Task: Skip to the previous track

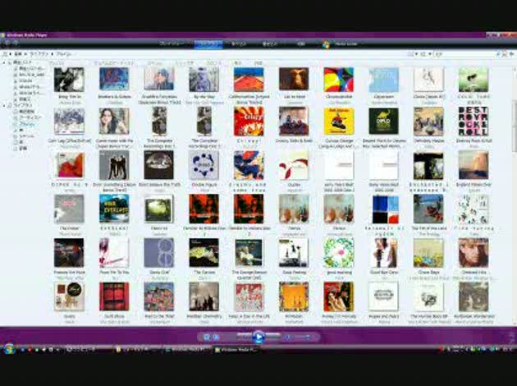Action: [x=245, y=337]
